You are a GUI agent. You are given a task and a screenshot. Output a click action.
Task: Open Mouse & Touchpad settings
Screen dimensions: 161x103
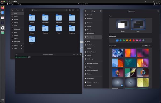(x=93, y=64)
